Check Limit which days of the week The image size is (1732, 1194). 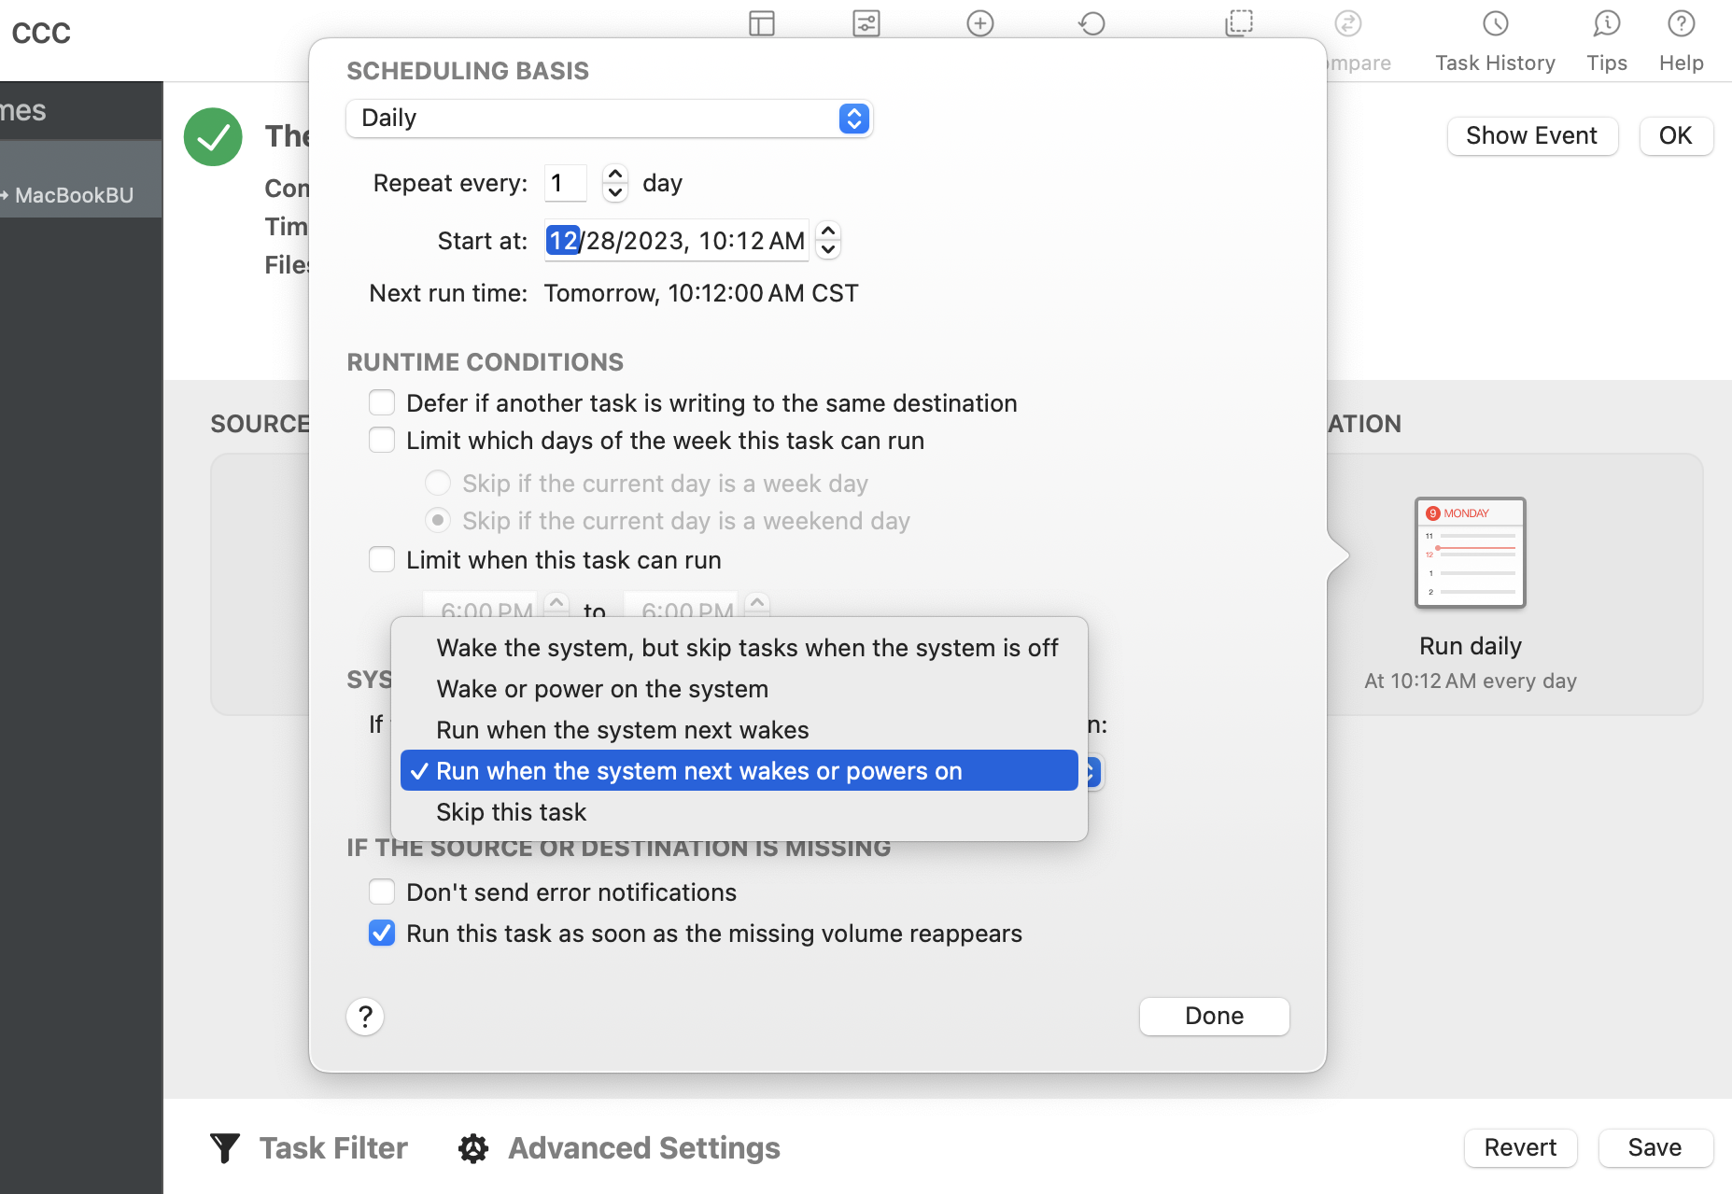[x=382, y=441]
